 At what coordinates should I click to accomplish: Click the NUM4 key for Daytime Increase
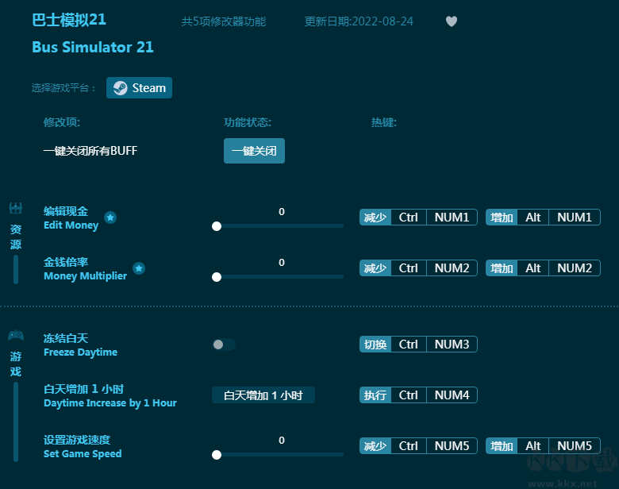click(x=452, y=395)
